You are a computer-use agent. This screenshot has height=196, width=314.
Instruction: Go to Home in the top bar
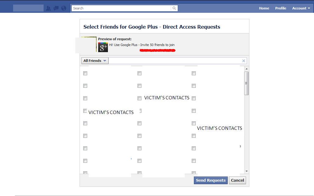click(x=264, y=8)
